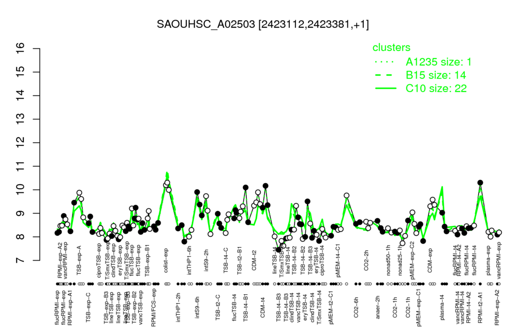This screenshot has width=530, height=331.
Task: Click the 'clusters' legend heading
Action: [391, 48]
